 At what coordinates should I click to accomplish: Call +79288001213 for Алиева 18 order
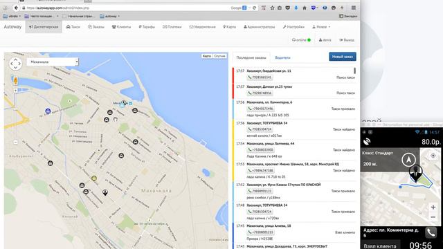point(261,232)
